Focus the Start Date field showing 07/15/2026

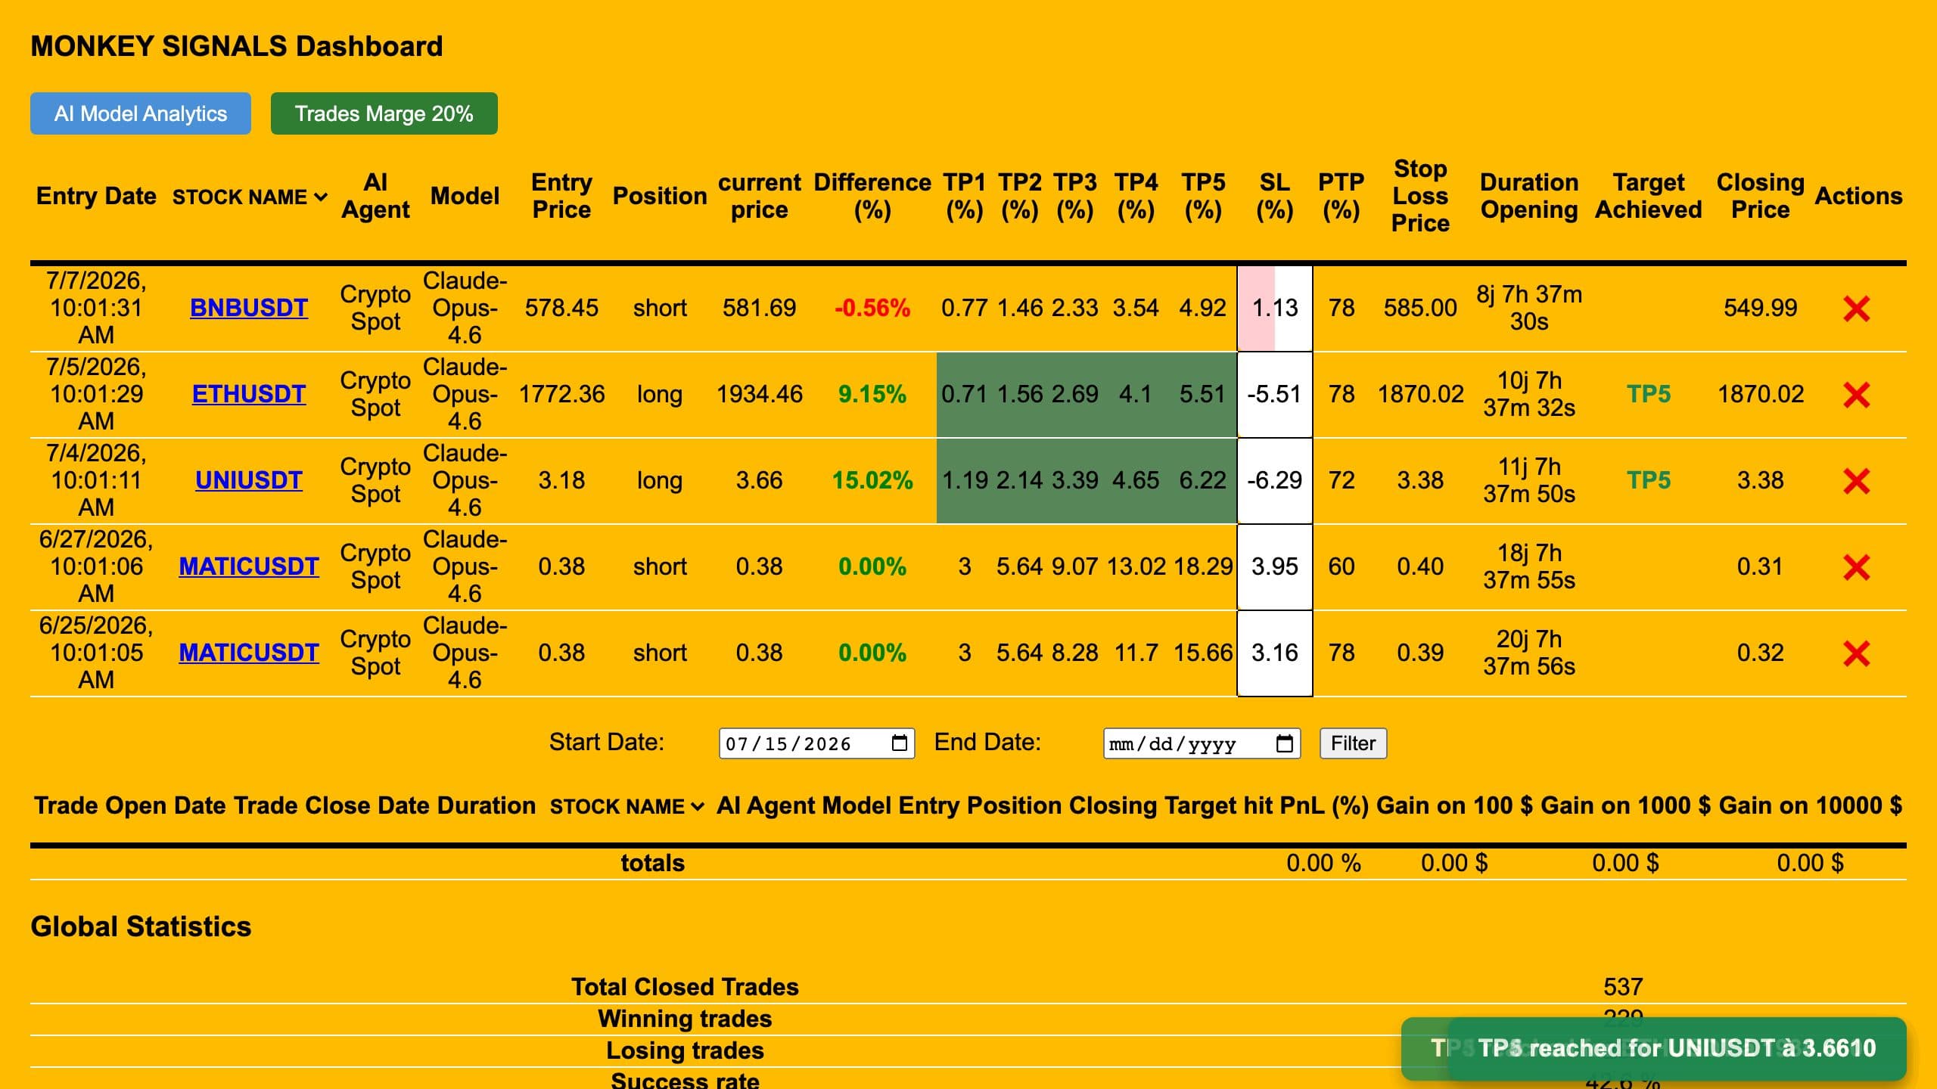816,743
